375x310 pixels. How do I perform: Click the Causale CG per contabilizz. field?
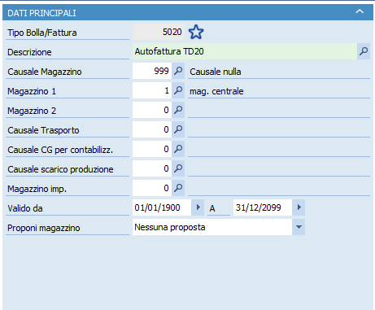click(x=152, y=149)
